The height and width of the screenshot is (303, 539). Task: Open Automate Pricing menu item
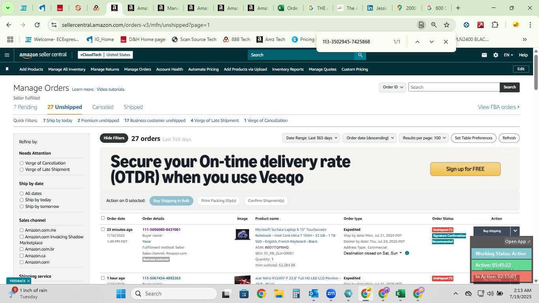tap(203, 69)
